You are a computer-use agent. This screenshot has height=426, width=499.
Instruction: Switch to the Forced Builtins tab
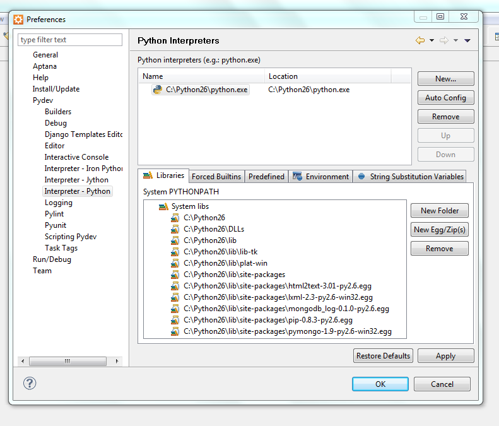pyautogui.click(x=216, y=177)
